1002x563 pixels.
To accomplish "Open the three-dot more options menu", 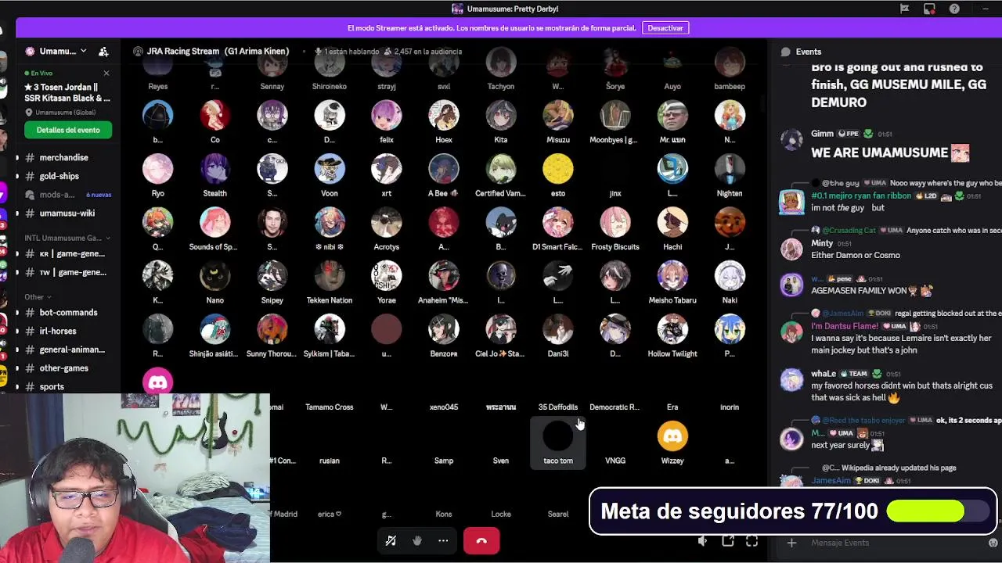I will click(x=443, y=540).
